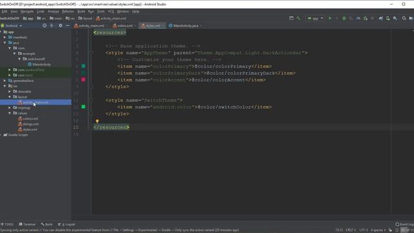This screenshot has width=414, height=233.
Task: Open the TODO tool window
Action: tap(7, 225)
